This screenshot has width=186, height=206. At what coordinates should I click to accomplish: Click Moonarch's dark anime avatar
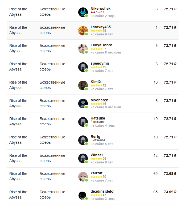(83, 104)
